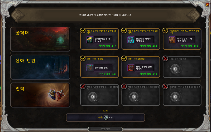
Task: Click the red X on 신화+ 던전 8회 완료
Action: pyautogui.click(x=165, y=58)
